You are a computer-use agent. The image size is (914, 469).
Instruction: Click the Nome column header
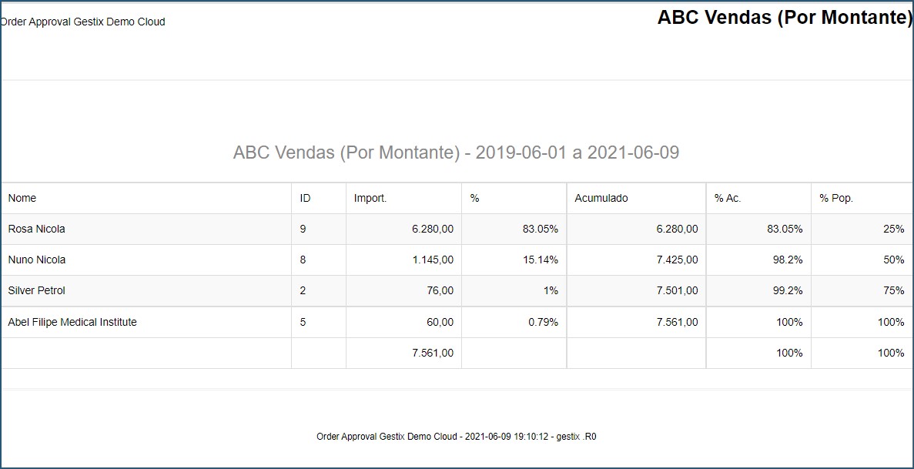pyautogui.click(x=22, y=199)
